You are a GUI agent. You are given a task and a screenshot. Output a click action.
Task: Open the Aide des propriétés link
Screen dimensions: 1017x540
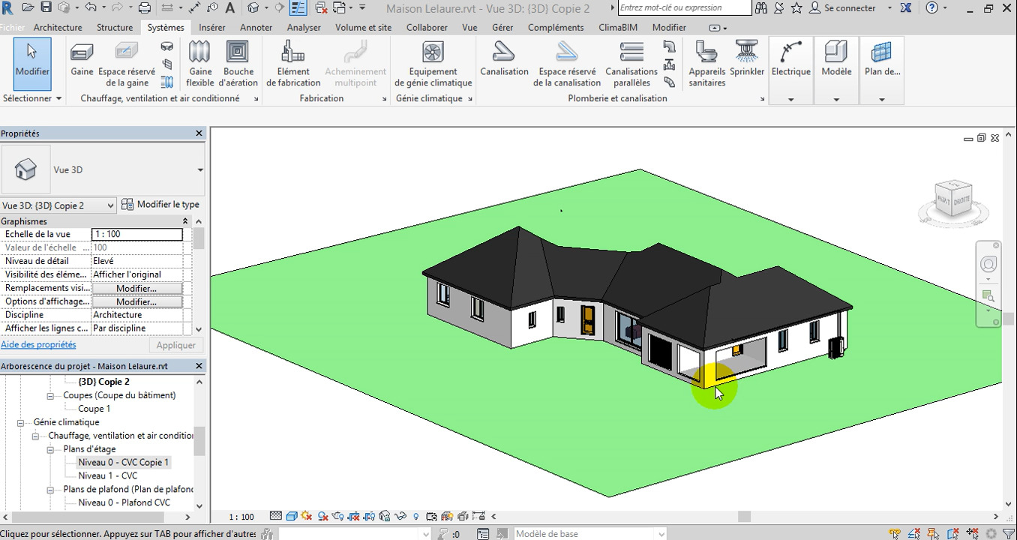(38, 344)
